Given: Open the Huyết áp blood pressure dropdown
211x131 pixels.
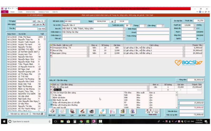Looking at the screenshot, I should point(194,25).
